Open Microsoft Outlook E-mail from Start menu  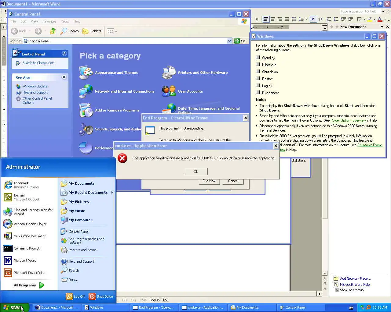point(21,197)
